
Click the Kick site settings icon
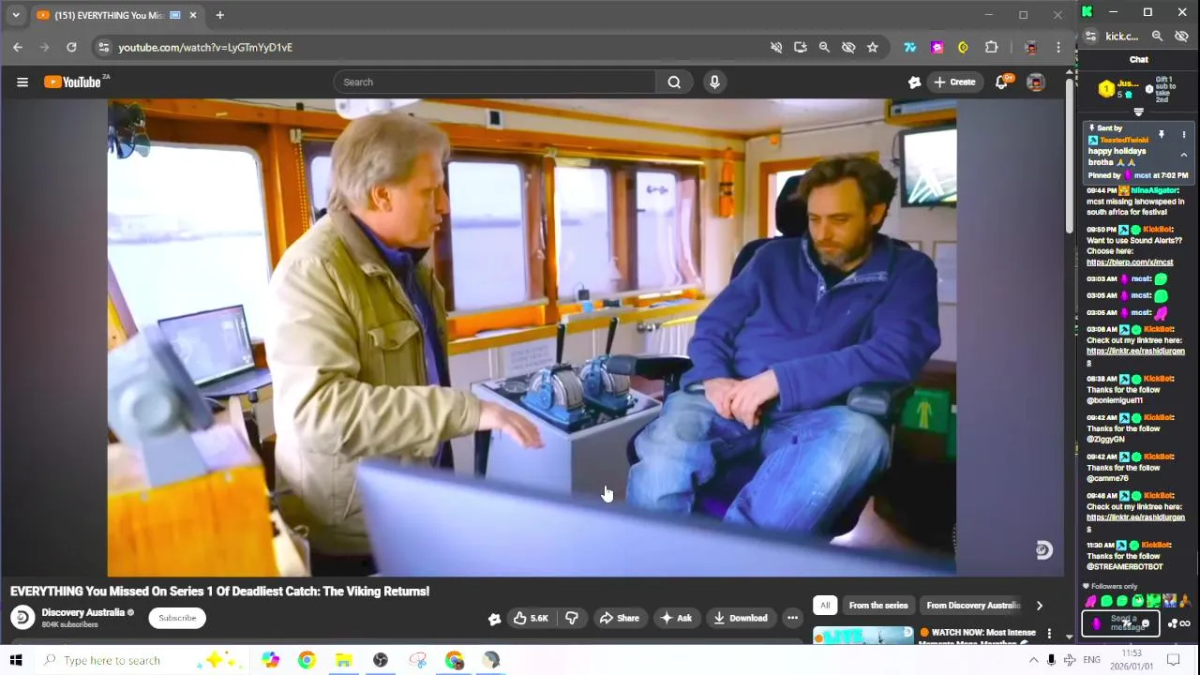(1090, 37)
